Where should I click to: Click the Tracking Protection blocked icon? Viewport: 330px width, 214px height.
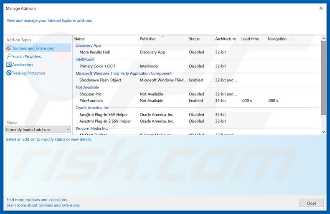(x=9, y=73)
